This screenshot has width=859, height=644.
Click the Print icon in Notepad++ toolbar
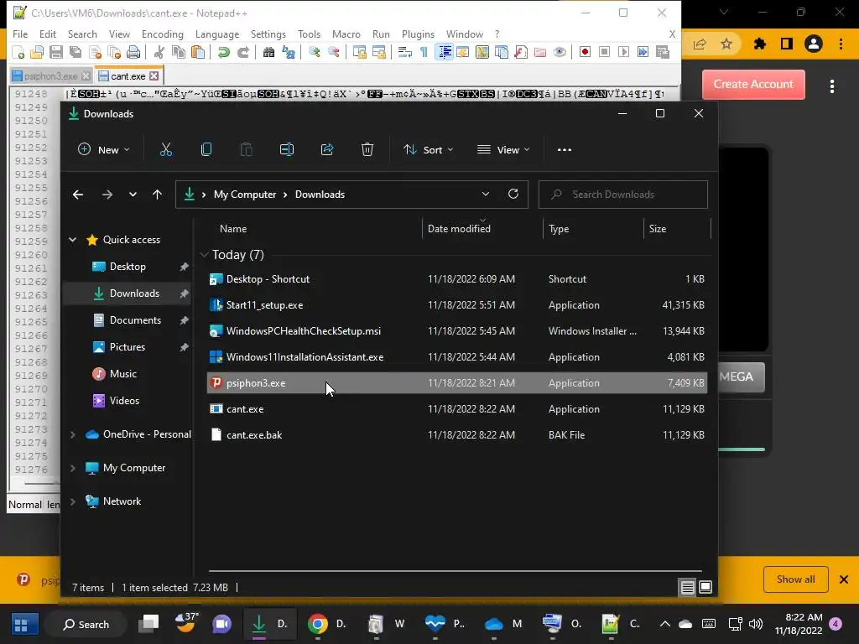[133, 52]
